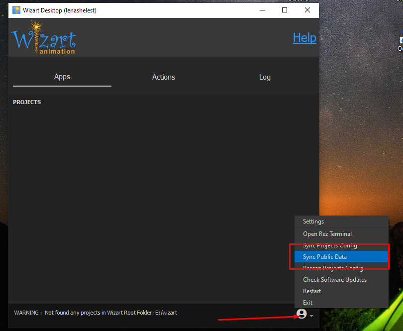Open the Help link
Image resolution: width=403 pixels, height=331 pixels.
[304, 38]
